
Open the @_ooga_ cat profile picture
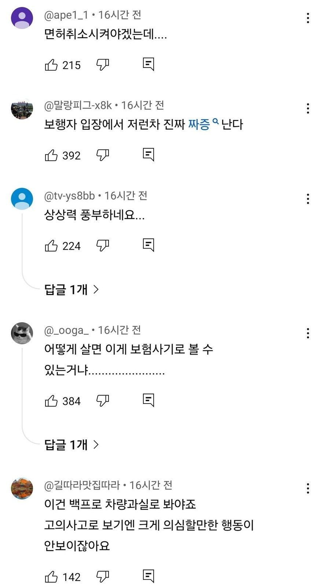[x=22, y=333]
